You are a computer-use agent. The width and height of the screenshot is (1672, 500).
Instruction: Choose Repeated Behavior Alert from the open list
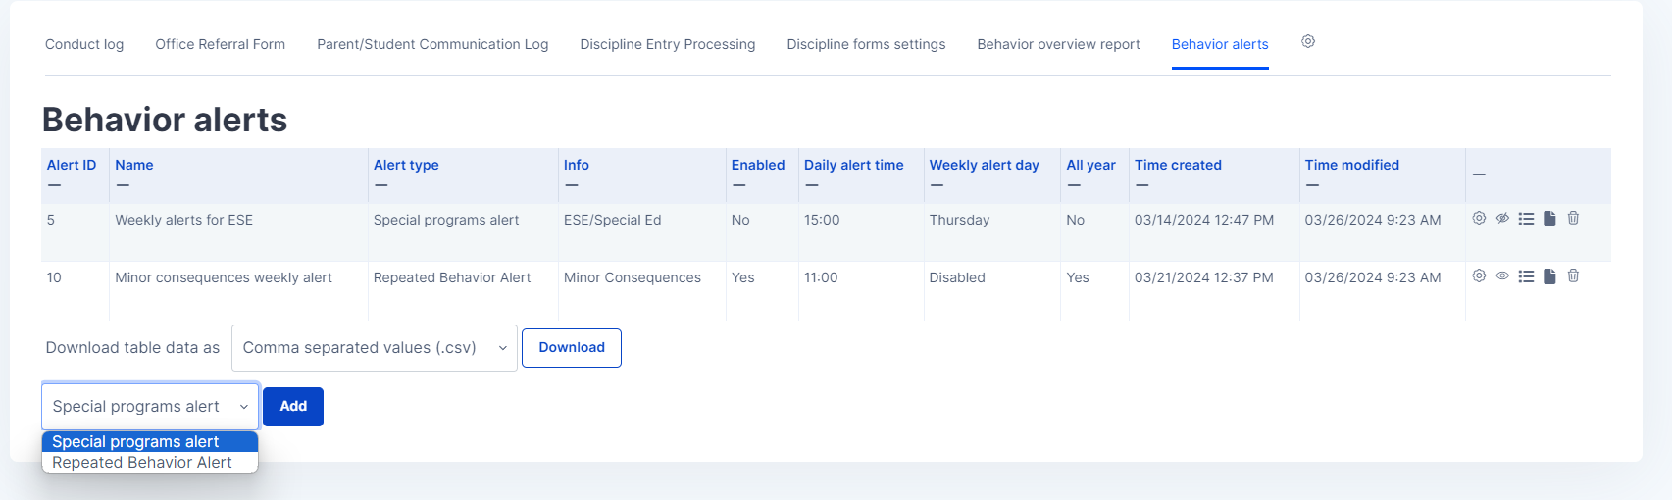coord(142,463)
